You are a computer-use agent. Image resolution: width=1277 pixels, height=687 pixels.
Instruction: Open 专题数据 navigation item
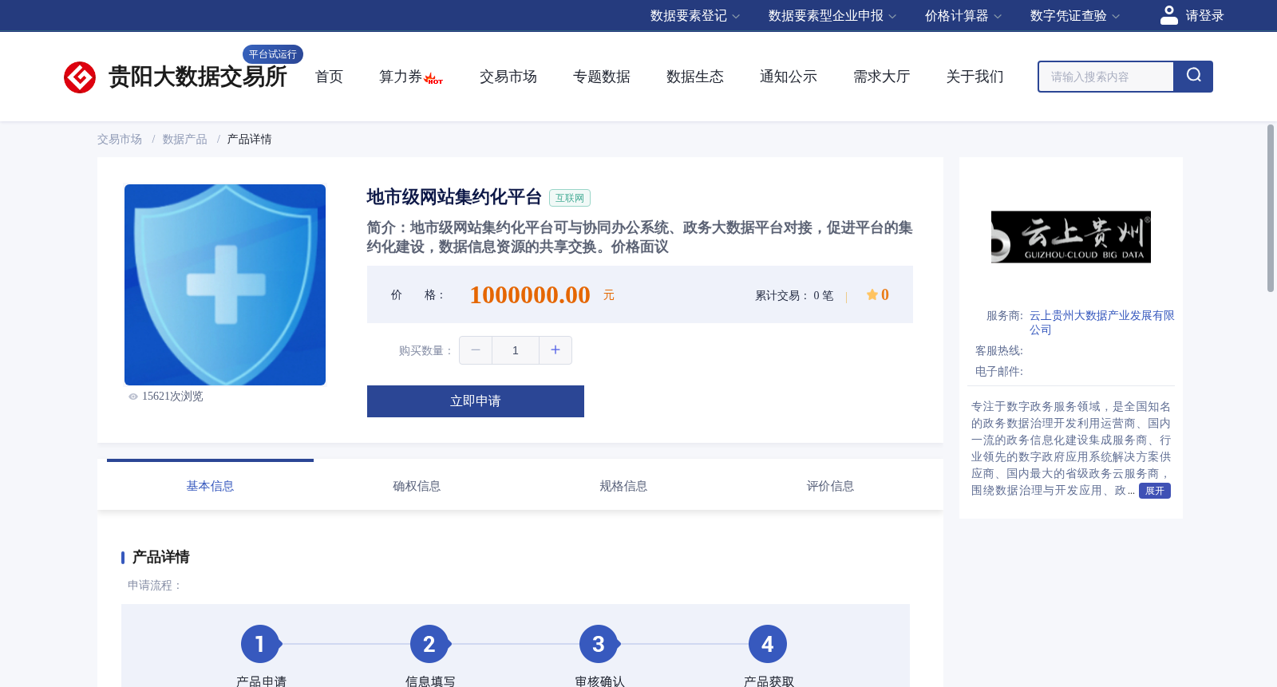click(x=602, y=77)
